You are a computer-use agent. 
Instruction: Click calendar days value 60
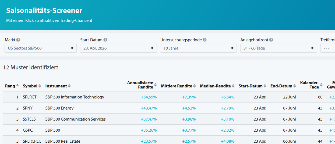pyautogui.click(x=320, y=97)
